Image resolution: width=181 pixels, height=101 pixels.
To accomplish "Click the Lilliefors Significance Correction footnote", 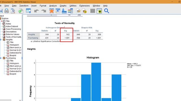I will pos(45,41).
